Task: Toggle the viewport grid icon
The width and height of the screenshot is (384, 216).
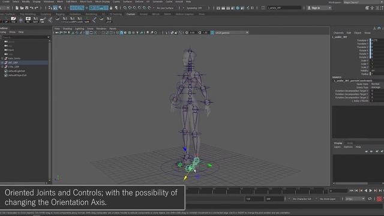Action: coord(87,32)
